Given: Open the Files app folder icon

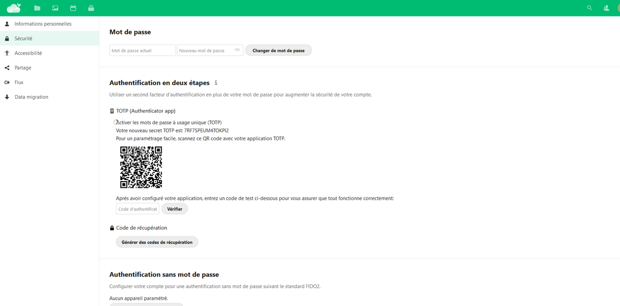Looking at the screenshot, I should coord(37,8).
